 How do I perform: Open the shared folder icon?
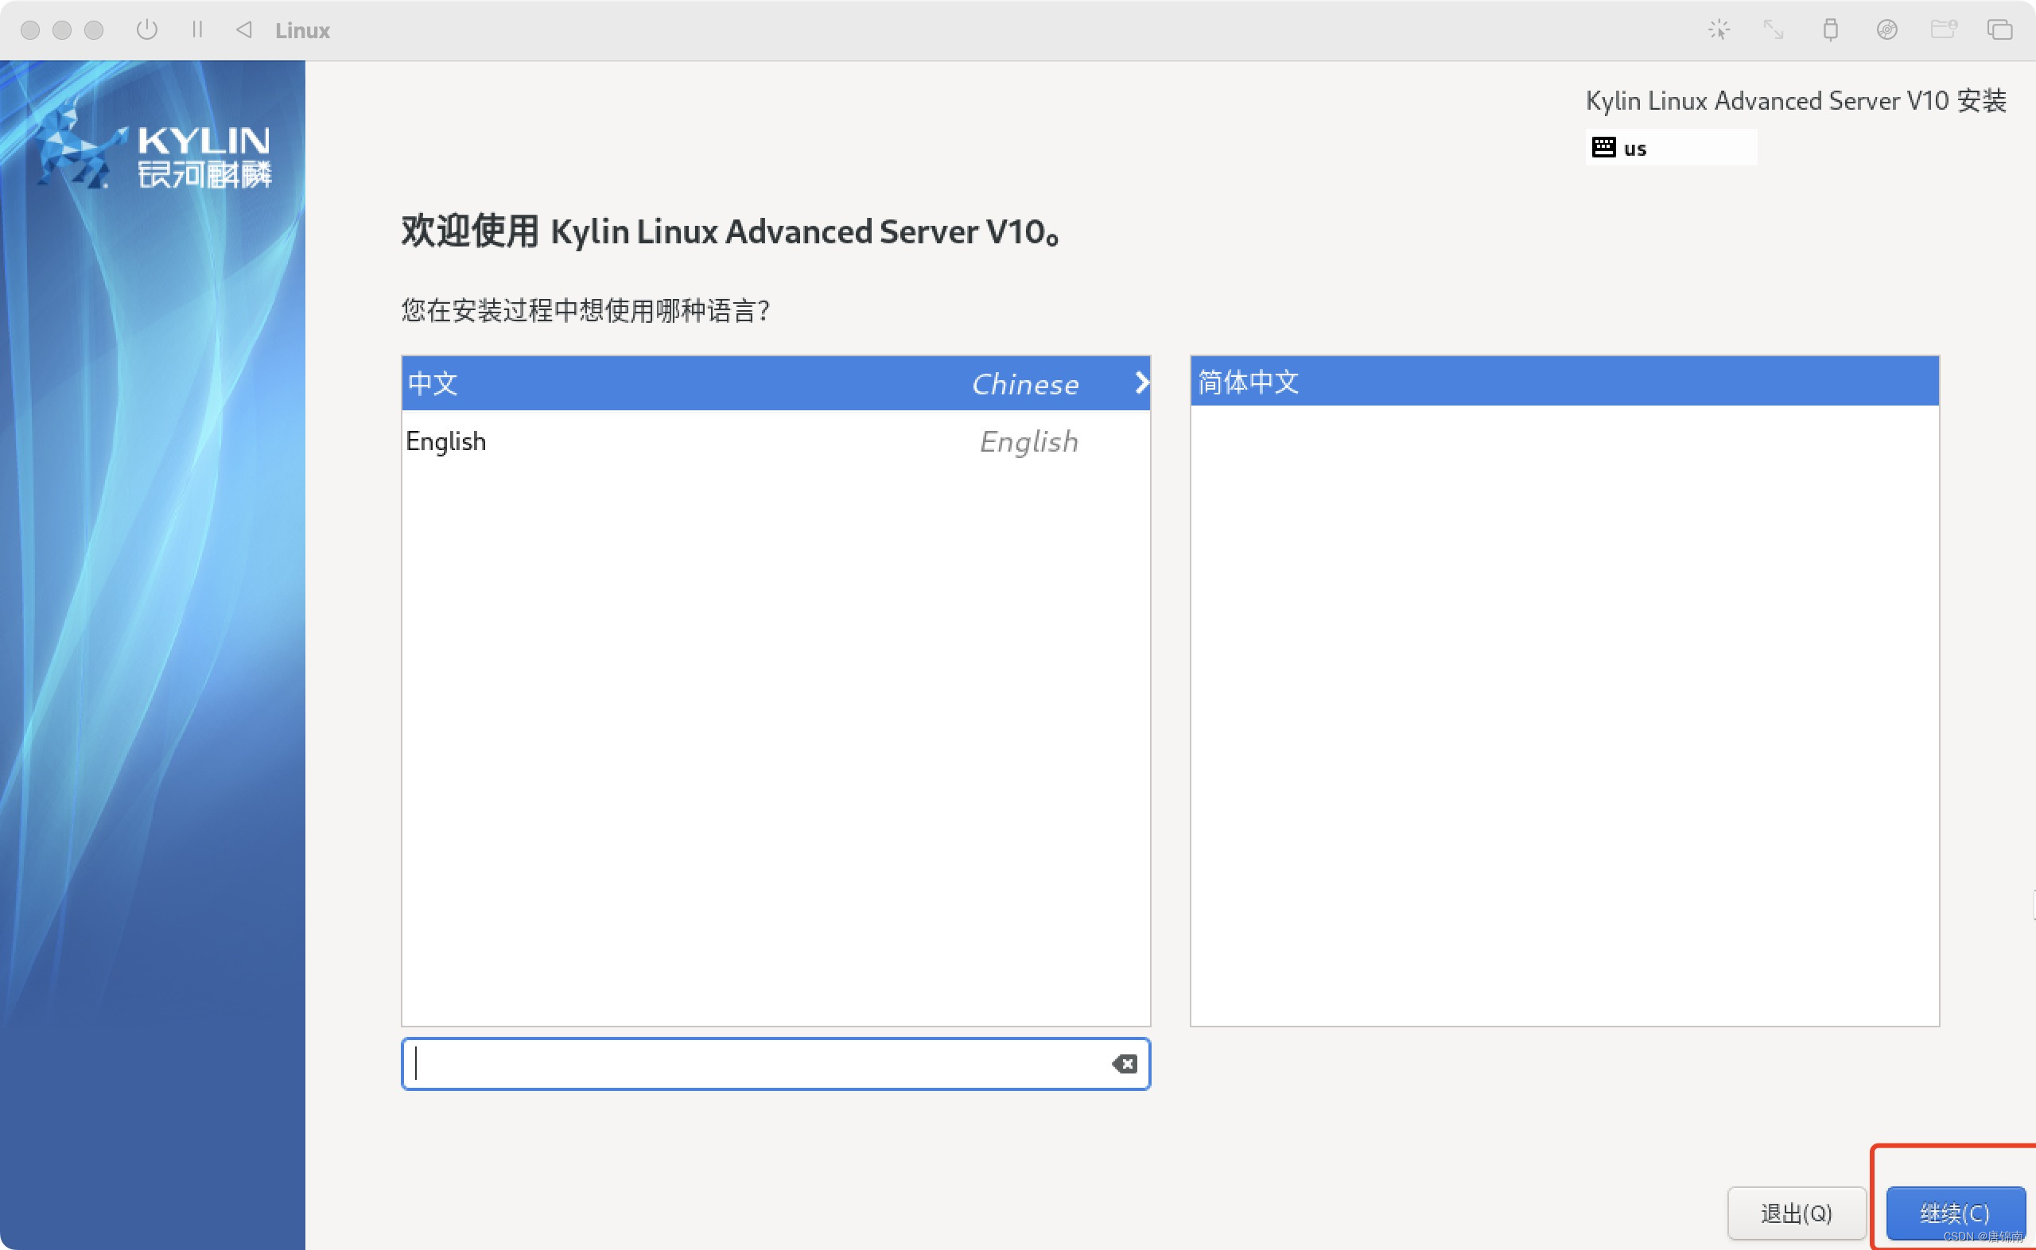1944,29
